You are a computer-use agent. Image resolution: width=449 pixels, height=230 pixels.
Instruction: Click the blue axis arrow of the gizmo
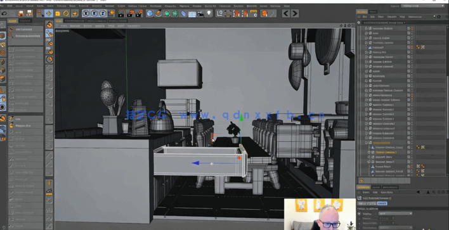click(x=195, y=163)
